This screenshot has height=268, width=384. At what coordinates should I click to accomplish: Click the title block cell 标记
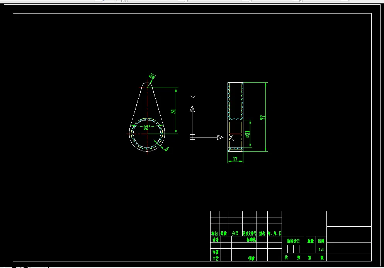[x=214, y=233]
